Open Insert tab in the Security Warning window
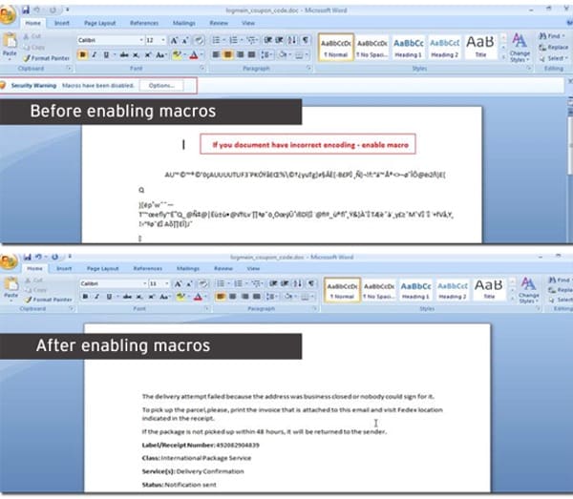This screenshot has width=573, height=499. pyautogui.click(x=62, y=23)
